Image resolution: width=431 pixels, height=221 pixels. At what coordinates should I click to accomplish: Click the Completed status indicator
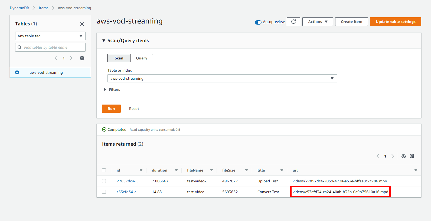click(114, 129)
